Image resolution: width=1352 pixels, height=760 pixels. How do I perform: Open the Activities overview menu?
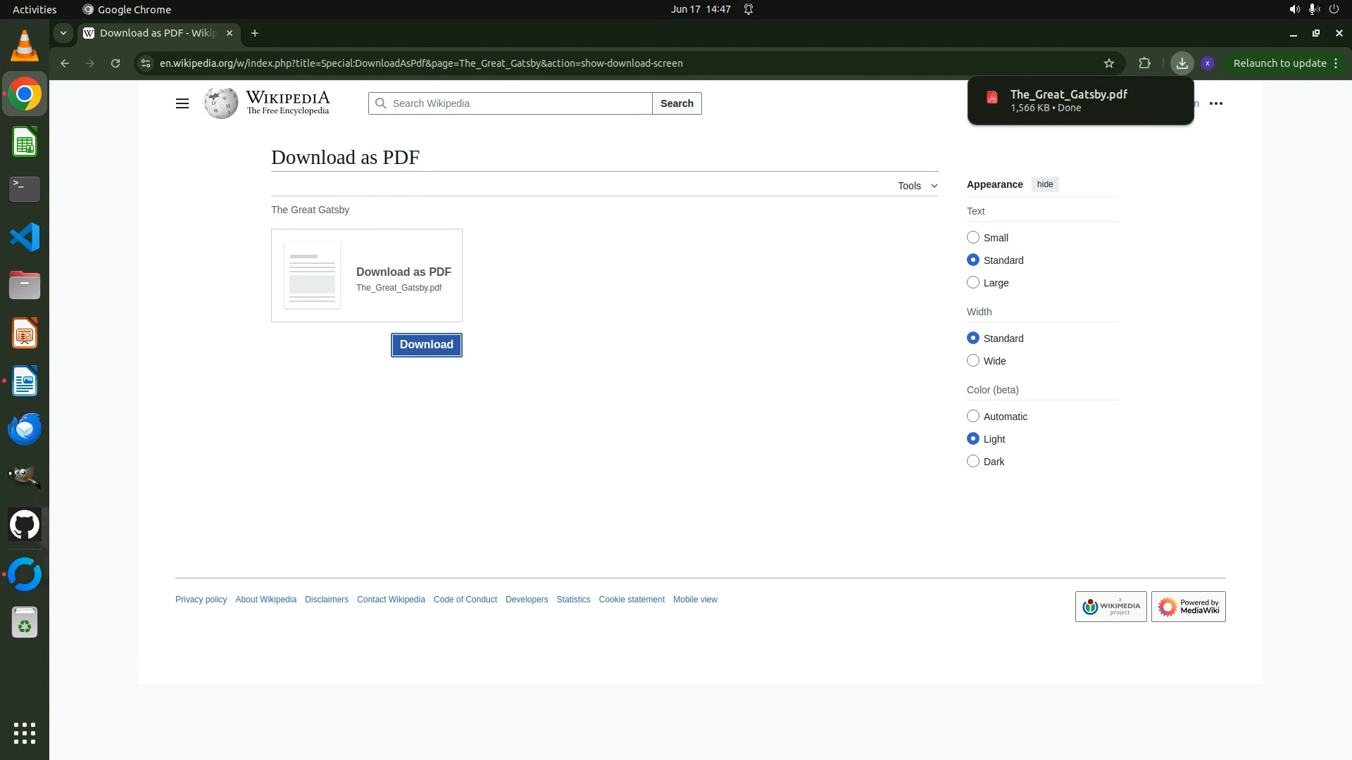click(x=35, y=9)
